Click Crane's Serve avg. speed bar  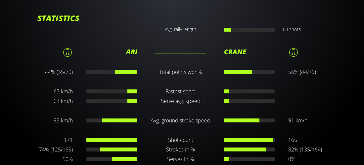[249, 101]
